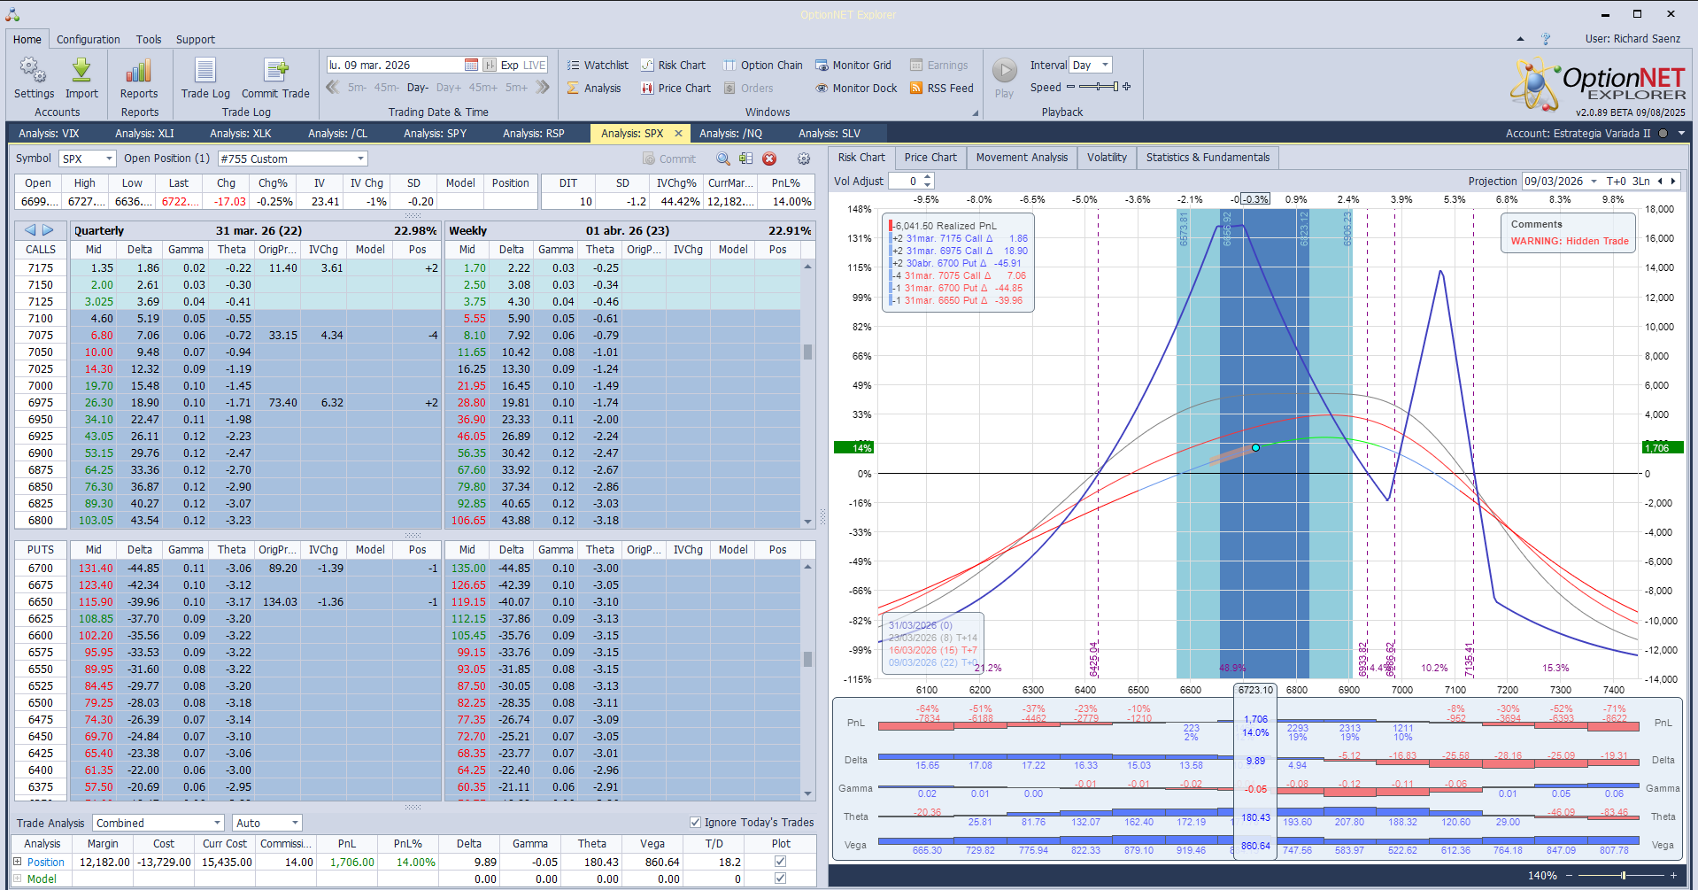Screen dimensions: 1698x890
Task: Click the Watchlist button
Action: coord(598,66)
